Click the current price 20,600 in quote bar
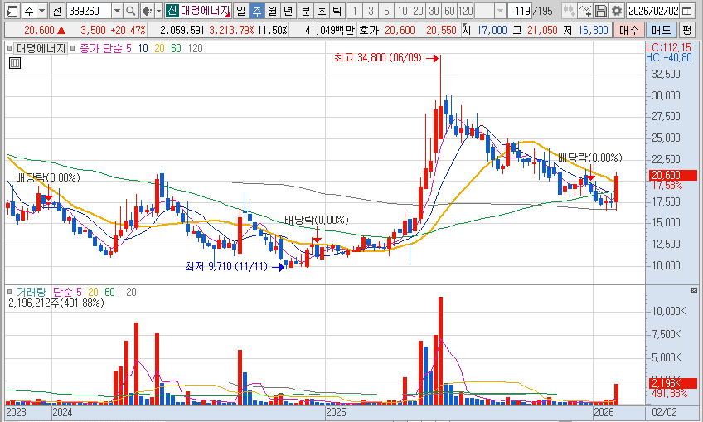Viewport: 703px width, 422px height. point(39,30)
